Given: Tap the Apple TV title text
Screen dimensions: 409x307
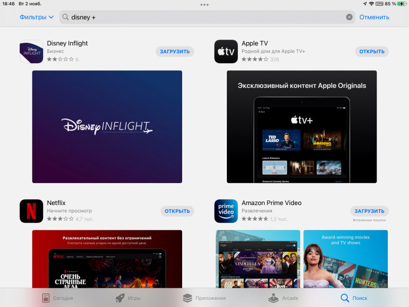Looking at the screenshot, I should click(x=255, y=43).
